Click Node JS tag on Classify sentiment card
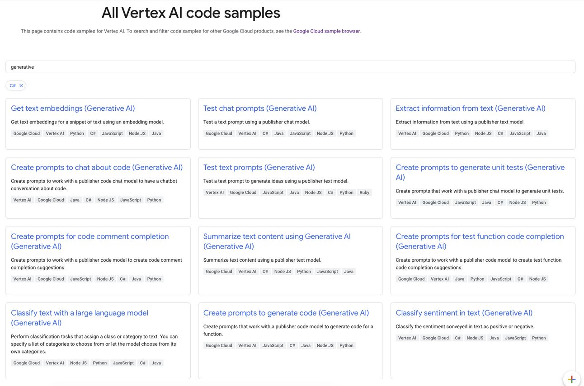 475,338
